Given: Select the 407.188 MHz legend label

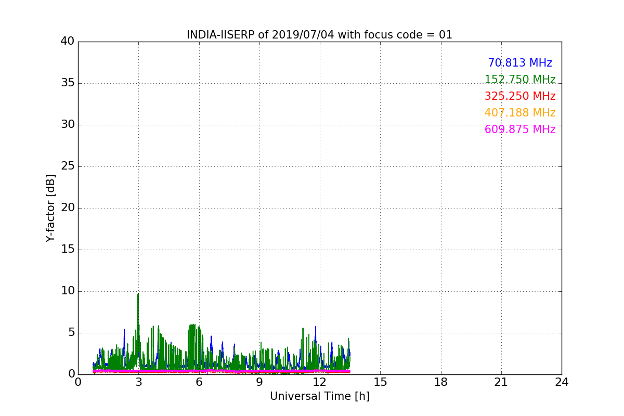Looking at the screenshot, I should coord(520,113).
